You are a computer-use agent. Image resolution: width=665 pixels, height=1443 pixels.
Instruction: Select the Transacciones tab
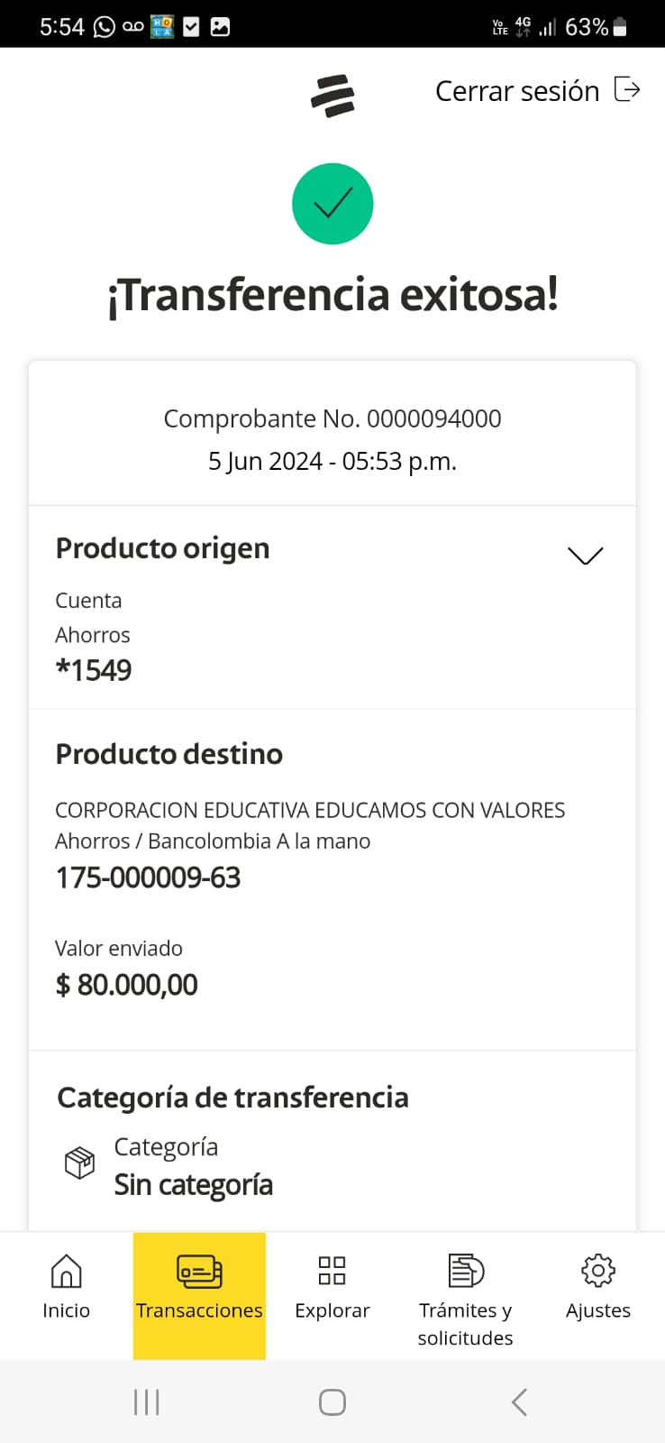(199, 1295)
